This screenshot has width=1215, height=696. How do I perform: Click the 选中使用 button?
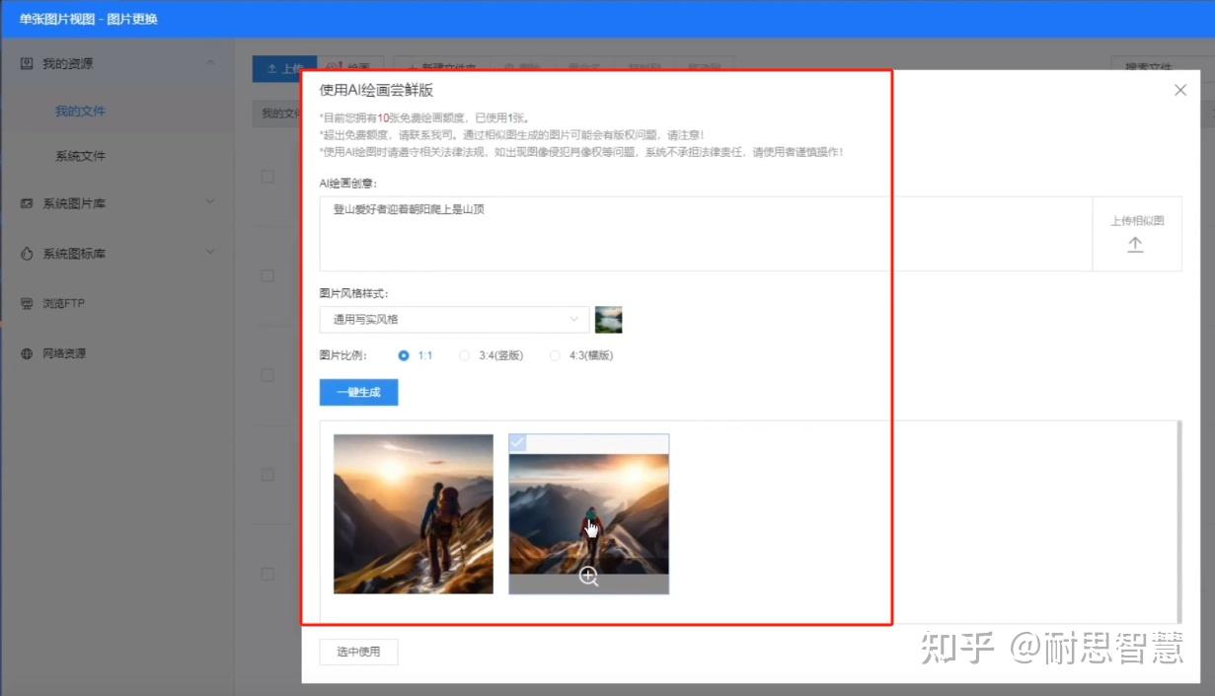pos(357,652)
